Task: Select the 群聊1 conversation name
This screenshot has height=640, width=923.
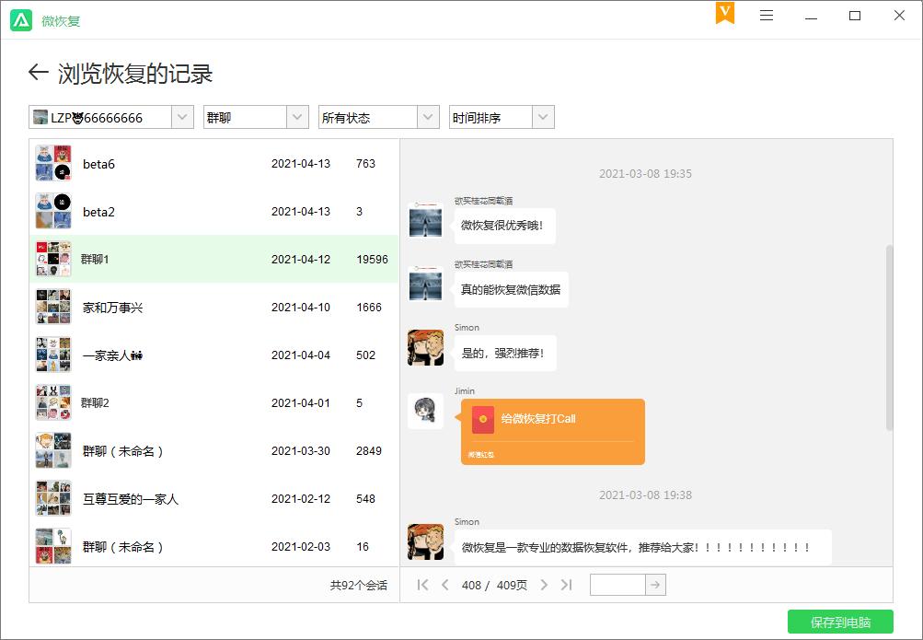Action: click(95, 259)
